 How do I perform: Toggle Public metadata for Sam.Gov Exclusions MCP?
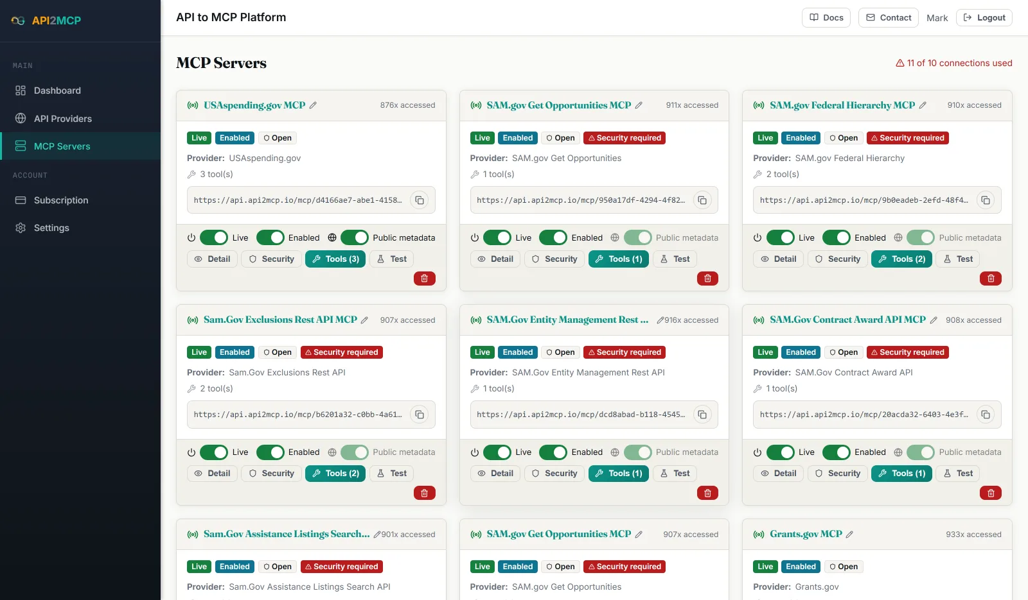[355, 452]
